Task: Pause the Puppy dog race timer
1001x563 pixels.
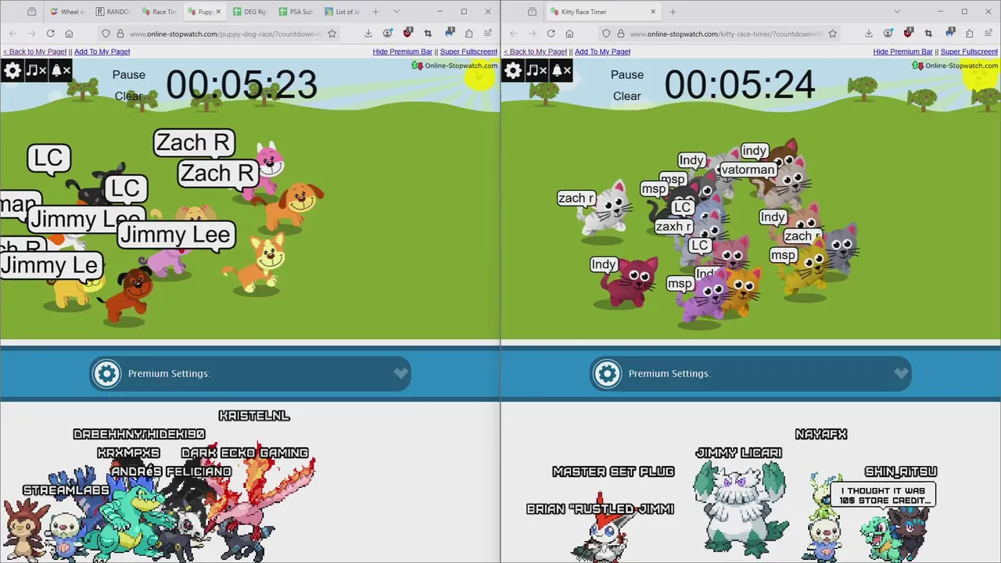Action: coord(129,75)
